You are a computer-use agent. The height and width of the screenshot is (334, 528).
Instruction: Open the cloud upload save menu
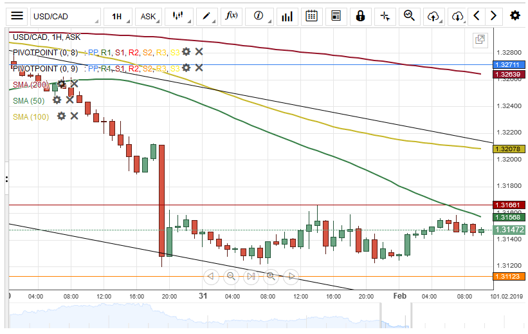433,16
